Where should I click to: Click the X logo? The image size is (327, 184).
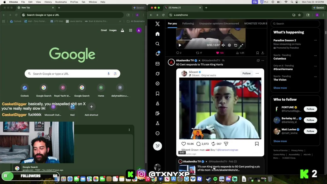click(x=157, y=24)
